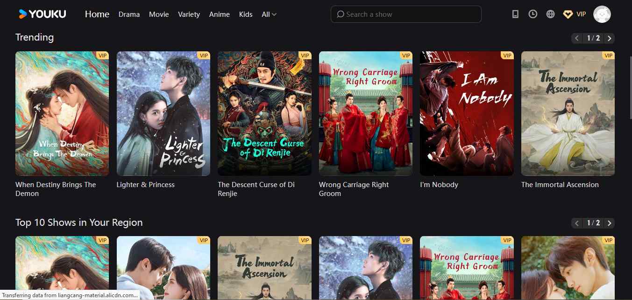Image resolution: width=632 pixels, height=300 pixels.
Task: Open I'm Nobody title link
Action: tap(439, 185)
